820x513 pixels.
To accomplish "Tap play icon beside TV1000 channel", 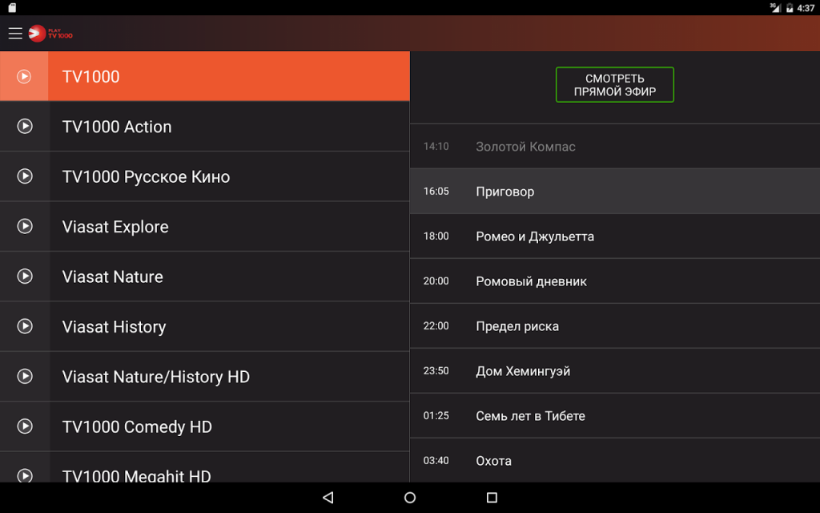I will pos(24,76).
